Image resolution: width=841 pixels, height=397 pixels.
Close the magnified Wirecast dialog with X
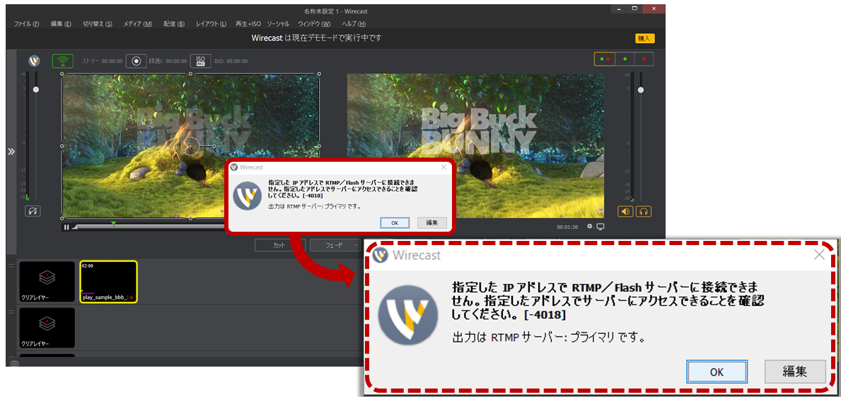(819, 255)
